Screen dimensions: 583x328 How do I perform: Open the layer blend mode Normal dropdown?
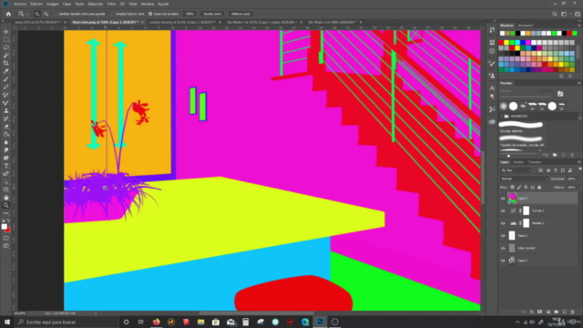525,179
